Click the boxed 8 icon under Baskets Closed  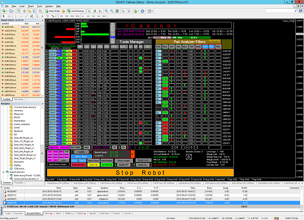pos(189,157)
